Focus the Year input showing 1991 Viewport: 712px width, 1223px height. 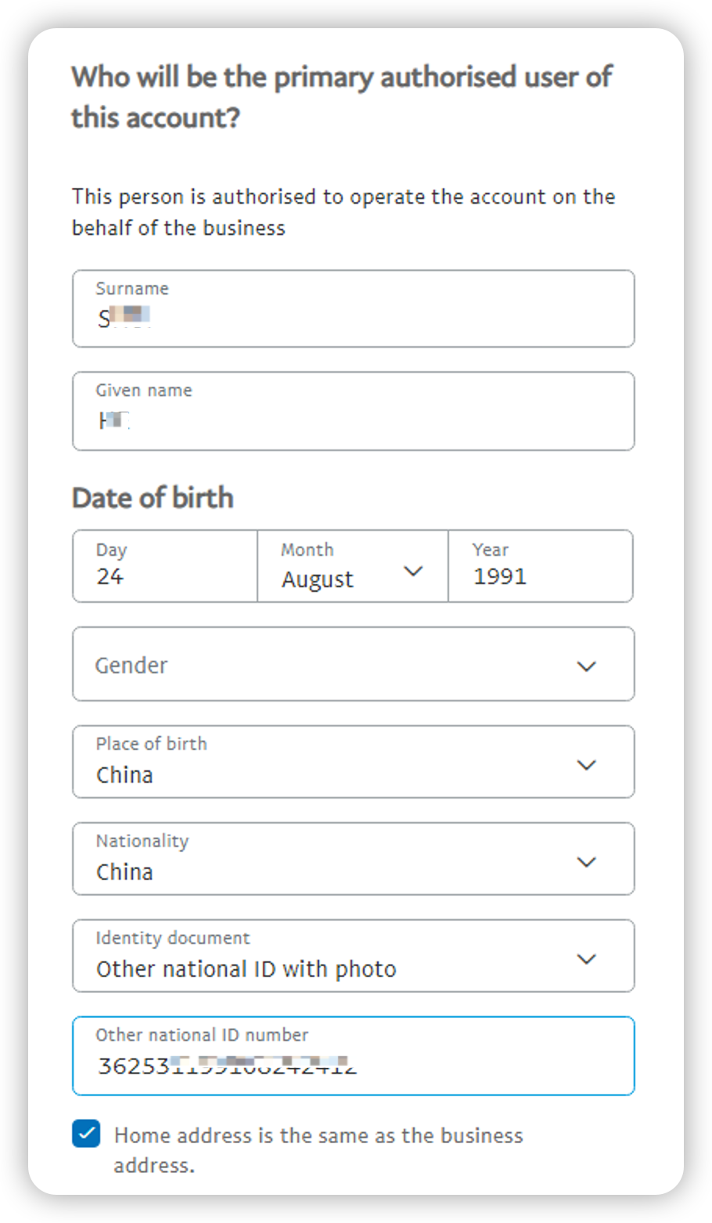tap(540, 575)
